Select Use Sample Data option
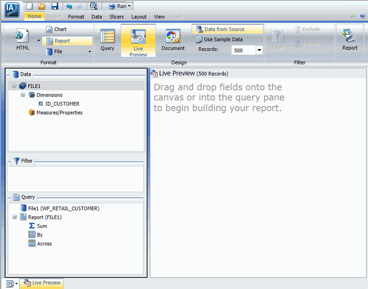This screenshot has width=368, height=289. point(219,39)
